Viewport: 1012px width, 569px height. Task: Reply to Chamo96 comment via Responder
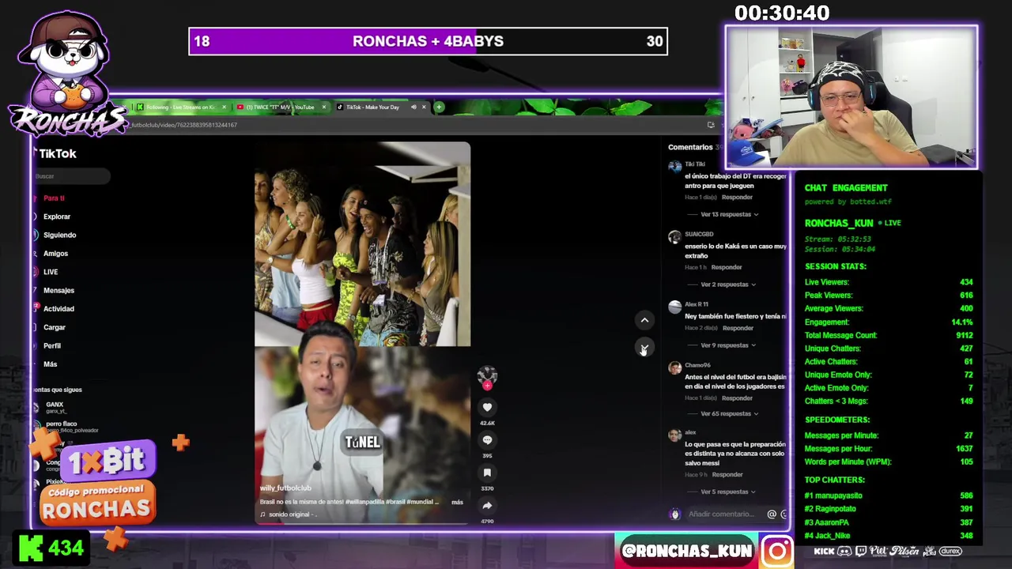coord(737,398)
